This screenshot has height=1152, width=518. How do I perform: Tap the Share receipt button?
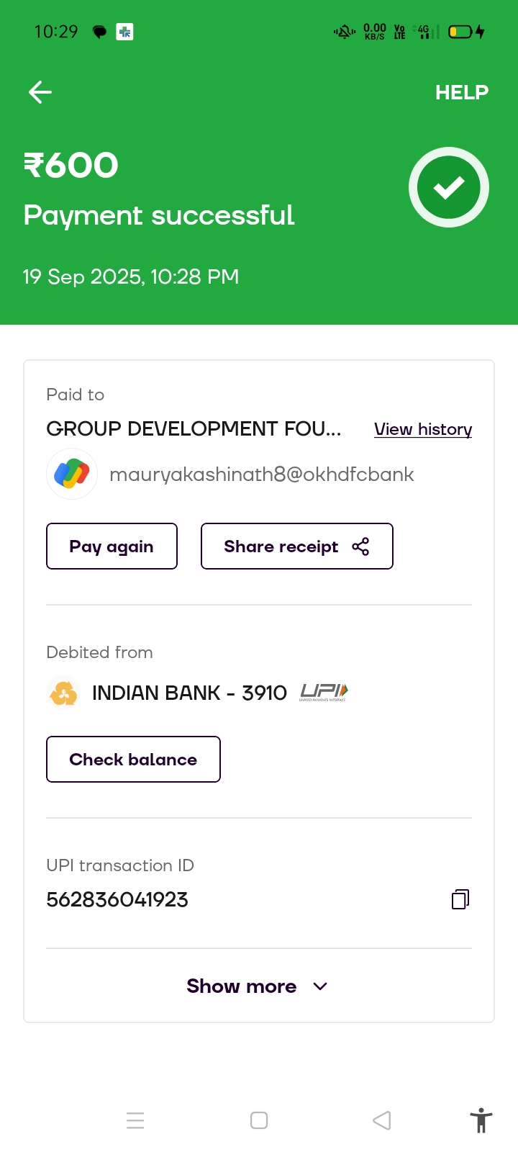296,546
